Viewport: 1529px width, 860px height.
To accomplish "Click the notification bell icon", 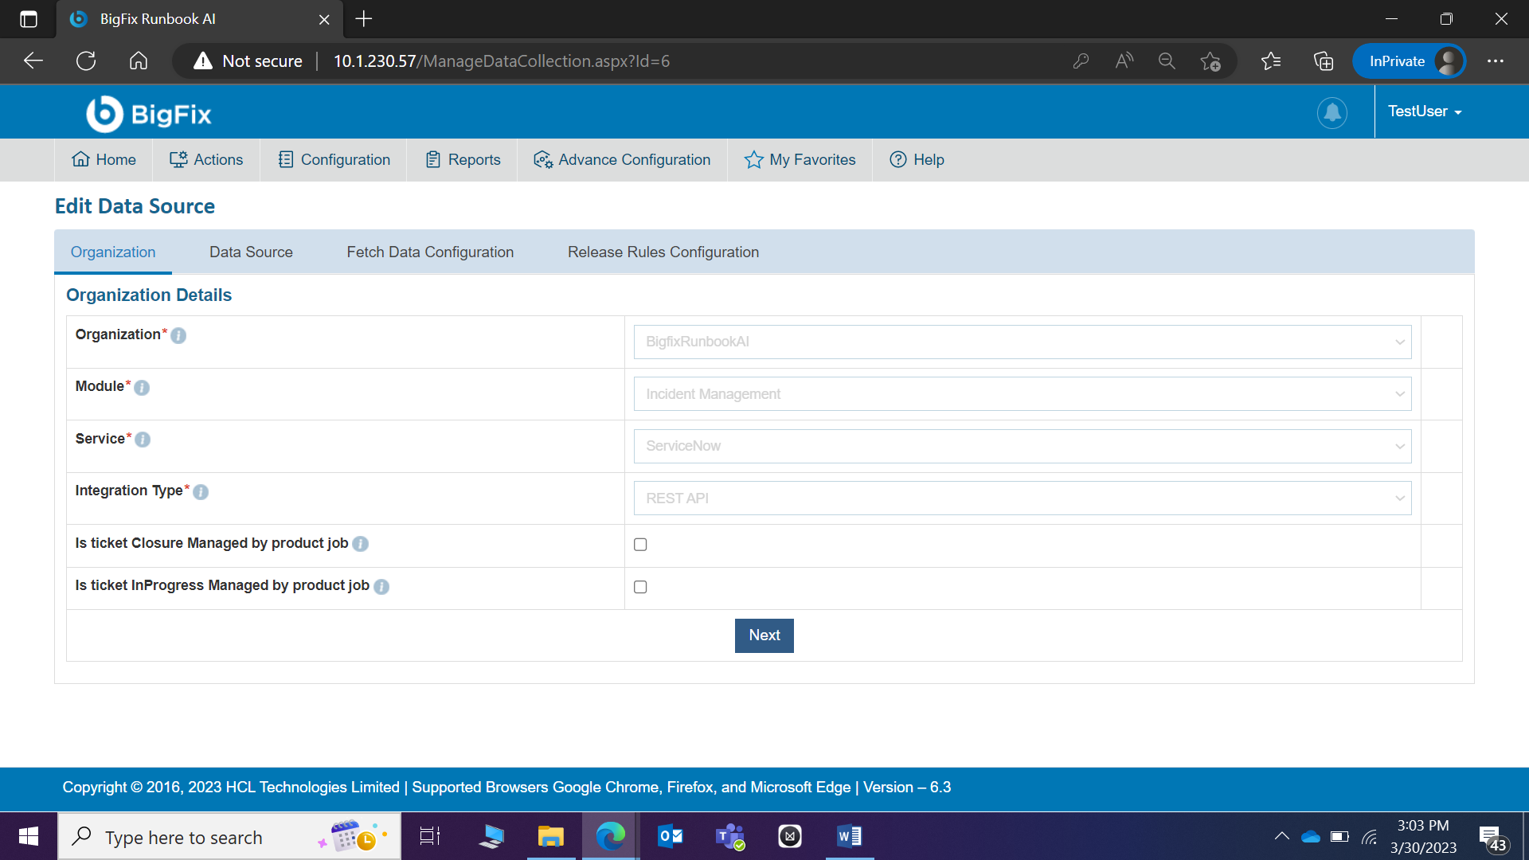I will coord(1332,112).
